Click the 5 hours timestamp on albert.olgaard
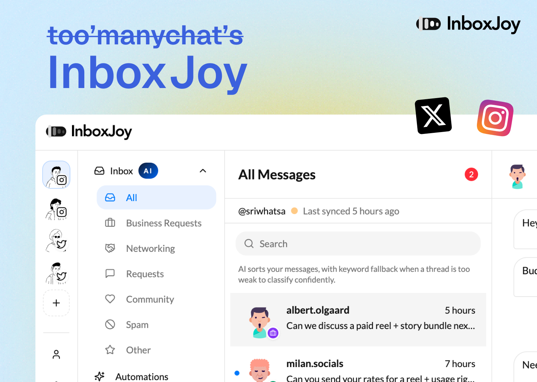537x382 pixels. 460,310
